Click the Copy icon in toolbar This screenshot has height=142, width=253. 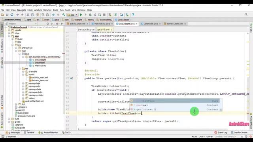pos(32,15)
